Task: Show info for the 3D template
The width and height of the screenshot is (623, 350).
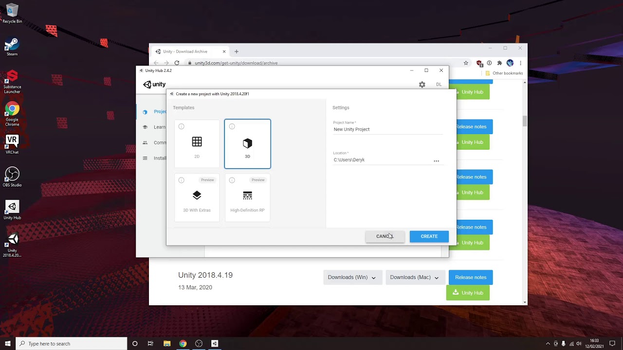Action: (232, 126)
